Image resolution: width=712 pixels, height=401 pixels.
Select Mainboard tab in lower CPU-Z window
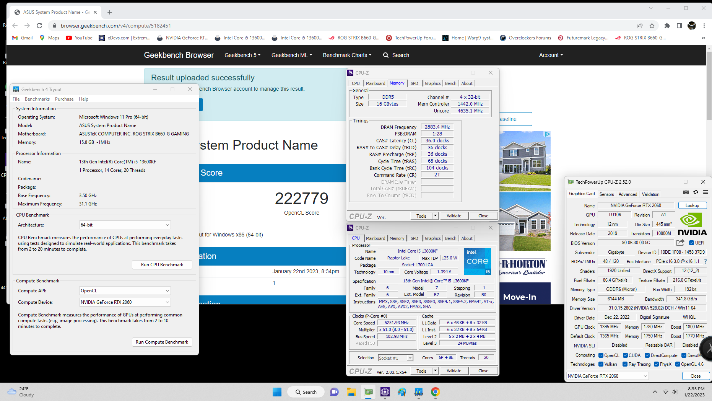click(376, 238)
